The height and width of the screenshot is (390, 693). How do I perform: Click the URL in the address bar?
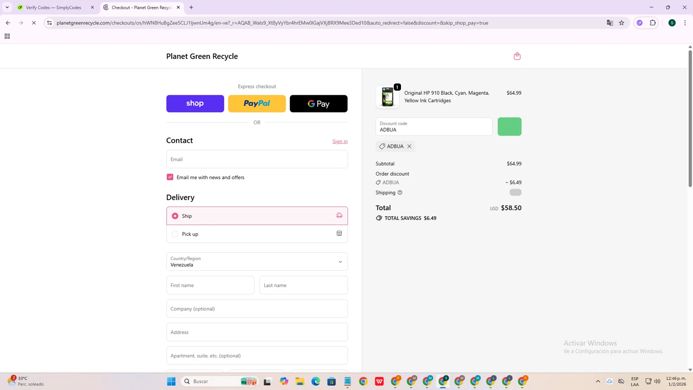(x=273, y=23)
